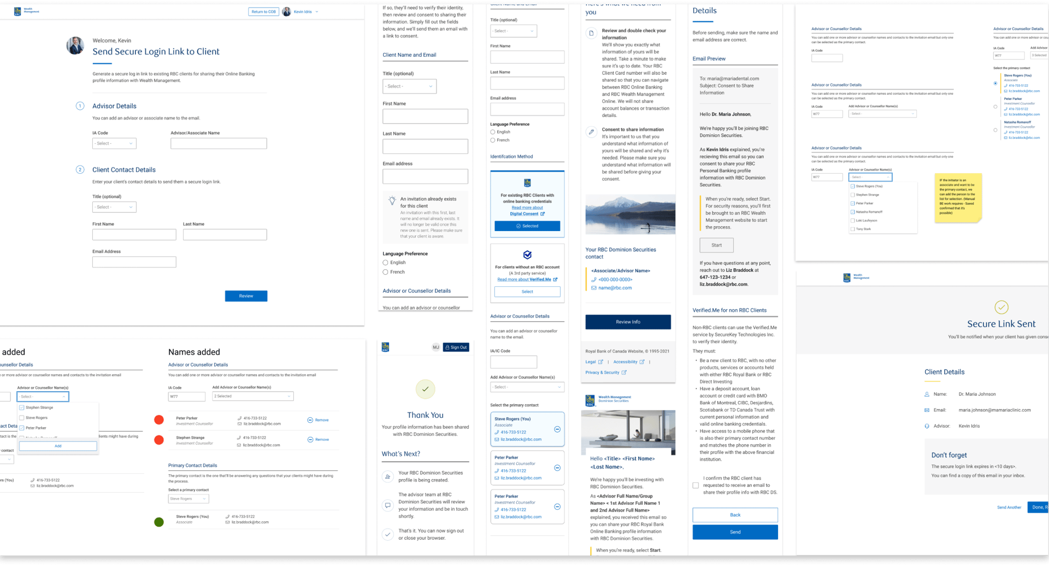Click the lightbulb icon in the invitation-exists notice
1049x566 pixels.
tap(392, 201)
